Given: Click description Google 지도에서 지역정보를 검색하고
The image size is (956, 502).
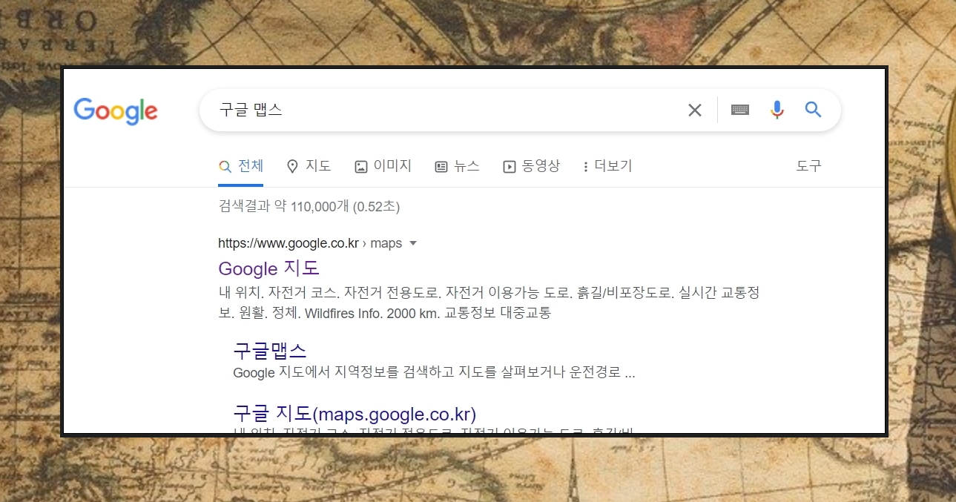Looking at the screenshot, I should pos(434,372).
